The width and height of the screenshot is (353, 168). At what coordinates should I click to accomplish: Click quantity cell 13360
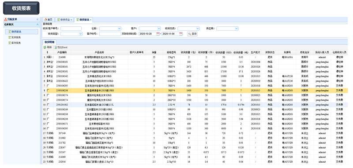click(x=223, y=66)
